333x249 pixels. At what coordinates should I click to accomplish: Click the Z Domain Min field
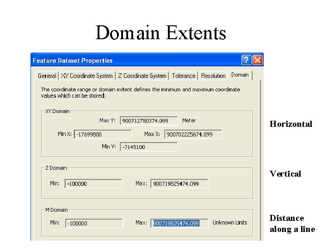click(93, 184)
